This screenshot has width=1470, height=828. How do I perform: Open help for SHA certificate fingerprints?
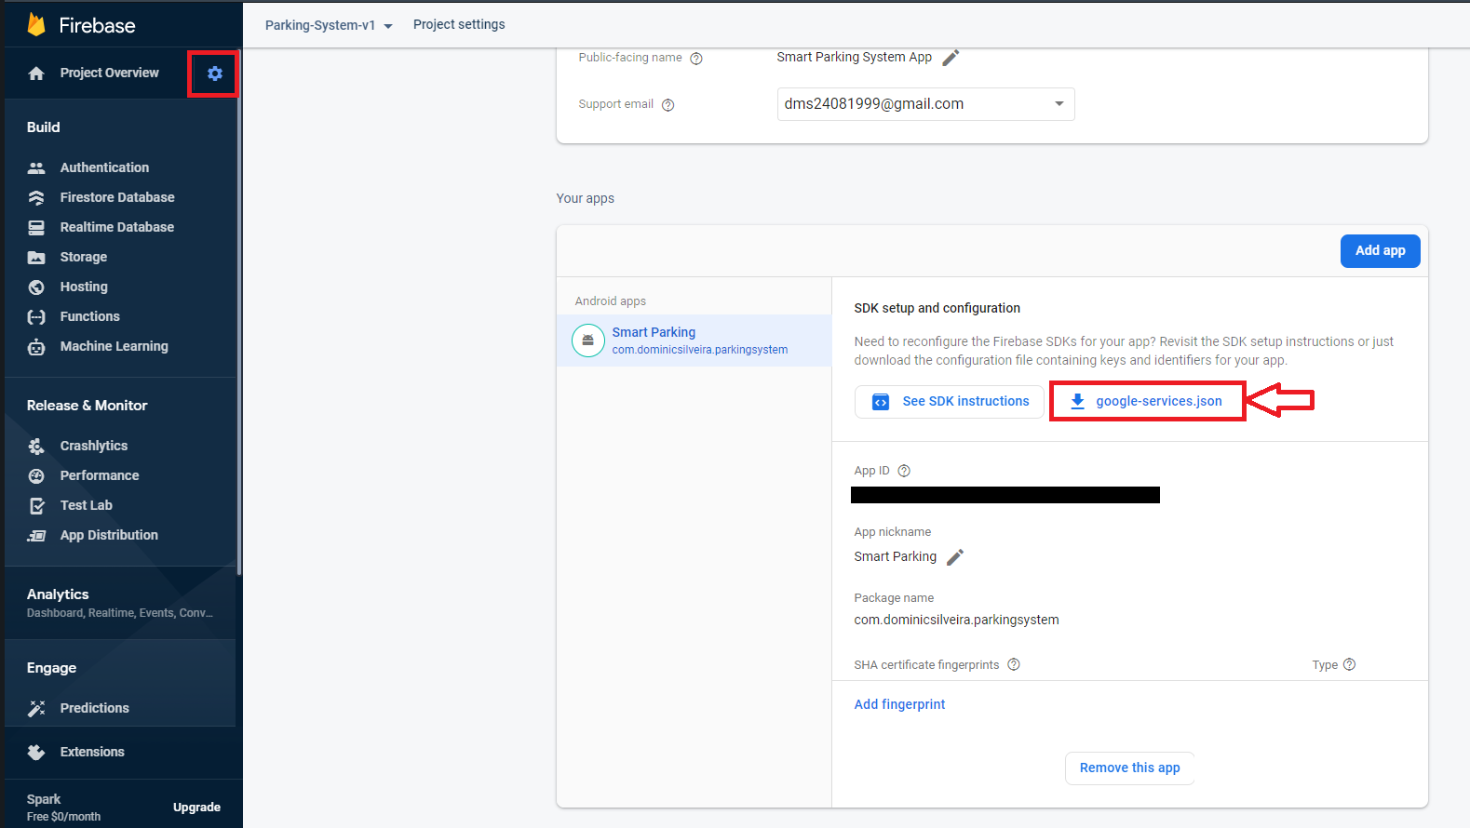coord(1014,664)
